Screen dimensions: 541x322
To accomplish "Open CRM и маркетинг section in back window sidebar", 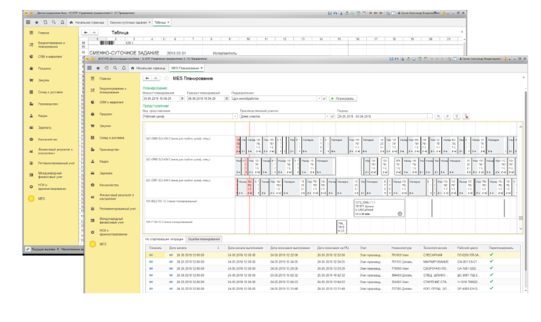I will click(x=50, y=56).
